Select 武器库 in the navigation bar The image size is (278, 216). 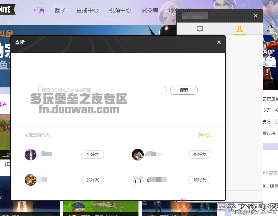(150, 10)
